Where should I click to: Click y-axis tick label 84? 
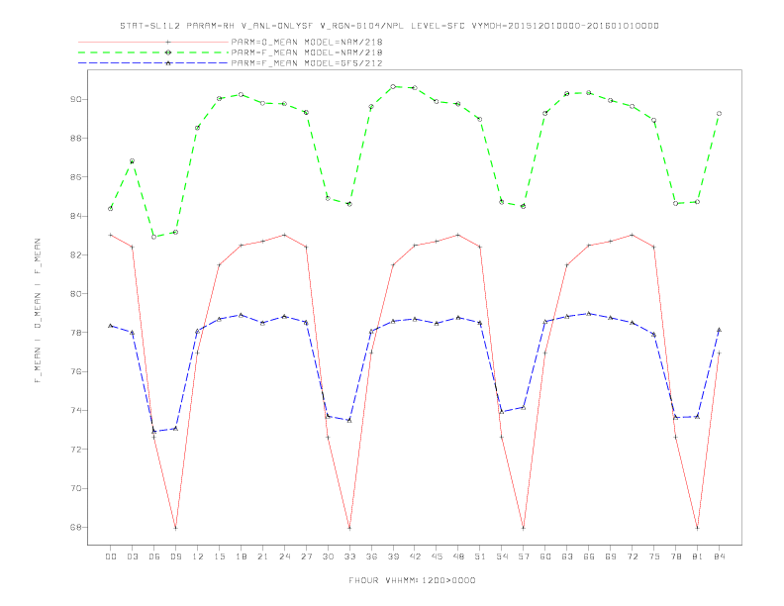click(x=75, y=216)
